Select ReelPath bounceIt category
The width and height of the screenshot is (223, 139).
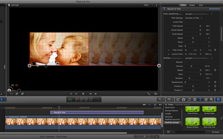pos(172,119)
